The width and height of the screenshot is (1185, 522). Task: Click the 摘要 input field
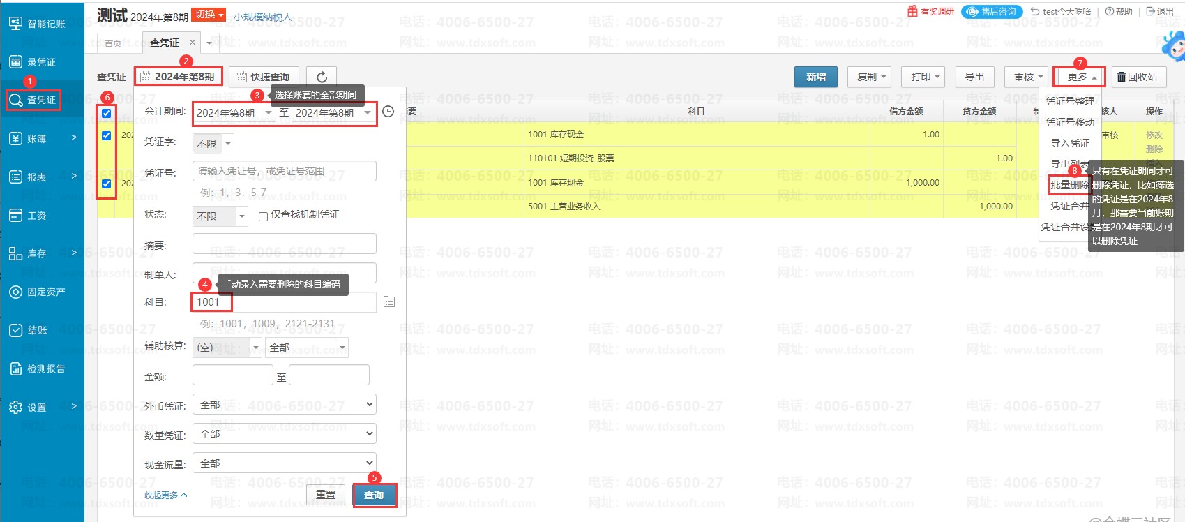coord(285,244)
